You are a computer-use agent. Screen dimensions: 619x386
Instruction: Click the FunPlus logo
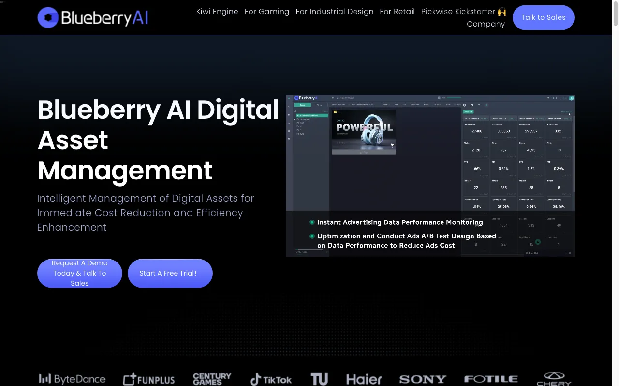coord(148,380)
